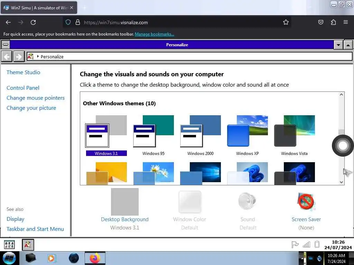354x265 pixels.
Task: Click the tracking protection shield icon
Action: point(68,22)
